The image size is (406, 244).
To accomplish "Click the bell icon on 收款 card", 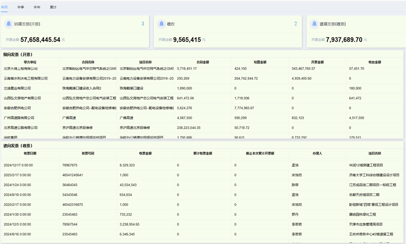I will point(162,24).
